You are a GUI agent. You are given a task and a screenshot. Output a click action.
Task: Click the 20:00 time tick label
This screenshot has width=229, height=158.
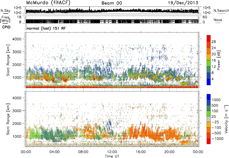coord(169,152)
